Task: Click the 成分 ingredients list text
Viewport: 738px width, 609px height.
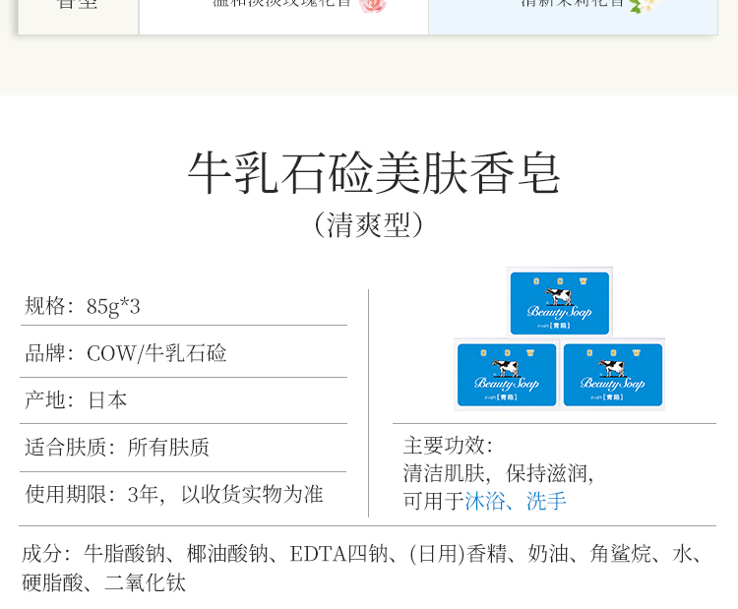Action: point(364,568)
